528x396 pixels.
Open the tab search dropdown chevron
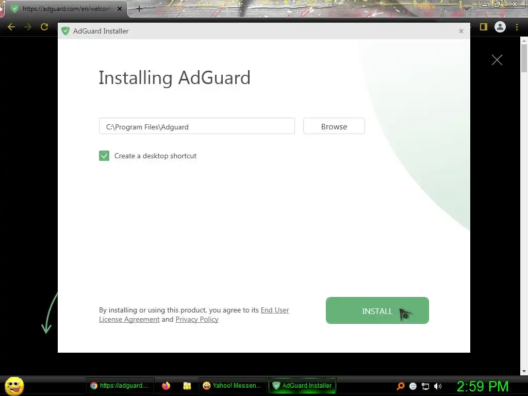[467, 8]
